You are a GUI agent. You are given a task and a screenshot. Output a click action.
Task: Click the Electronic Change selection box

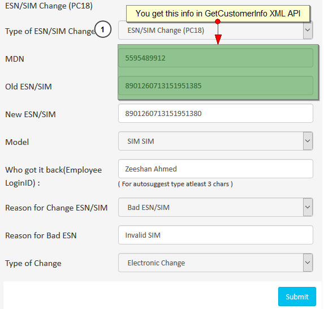(215, 263)
